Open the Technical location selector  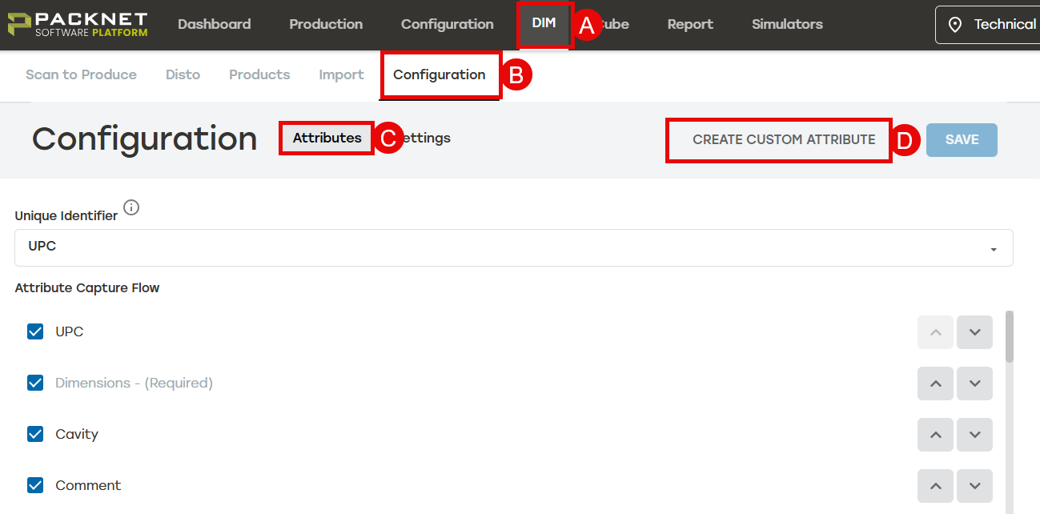[x=988, y=25]
